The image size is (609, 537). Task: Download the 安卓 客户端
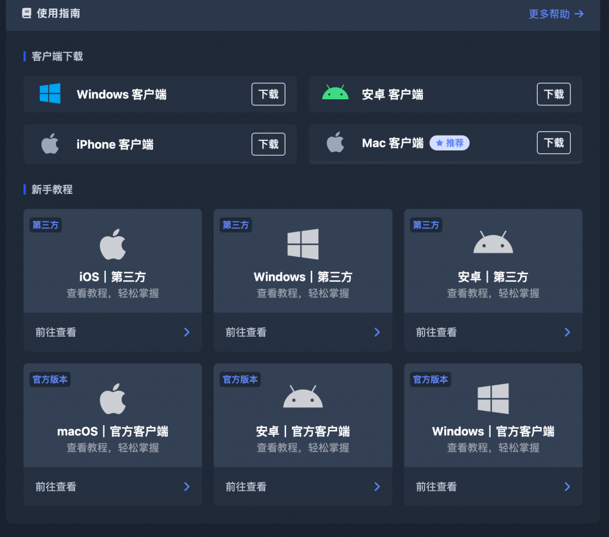554,94
